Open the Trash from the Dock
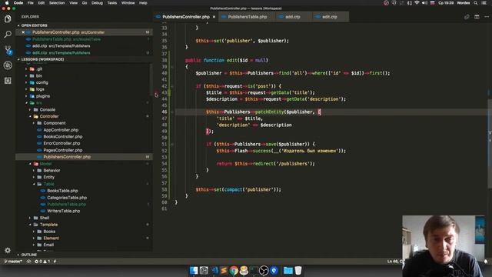The height and width of the screenshot is (277, 492). tap(298, 270)
